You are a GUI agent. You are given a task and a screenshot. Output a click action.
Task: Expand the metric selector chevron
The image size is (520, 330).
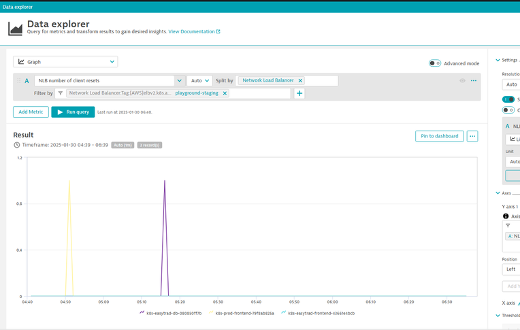180,80
